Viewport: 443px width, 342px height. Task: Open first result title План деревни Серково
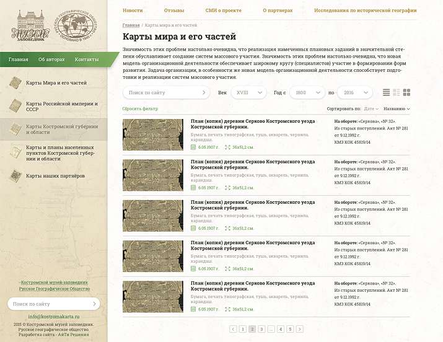pyautogui.click(x=253, y=124)
